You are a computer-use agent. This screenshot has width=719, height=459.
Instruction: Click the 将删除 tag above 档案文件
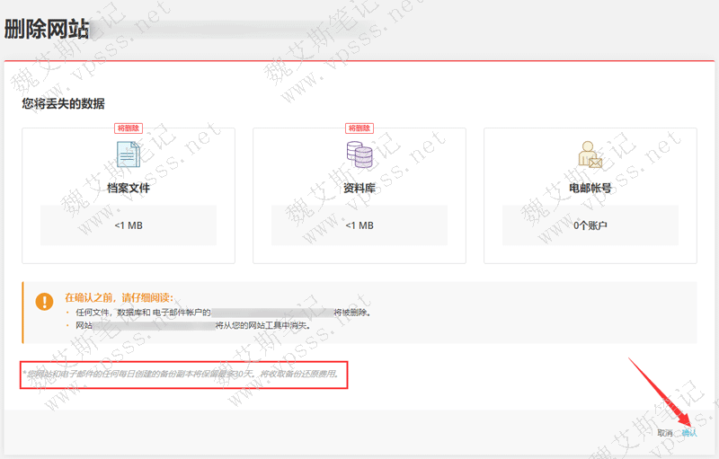pyautogui.click(x=129, y=128)
